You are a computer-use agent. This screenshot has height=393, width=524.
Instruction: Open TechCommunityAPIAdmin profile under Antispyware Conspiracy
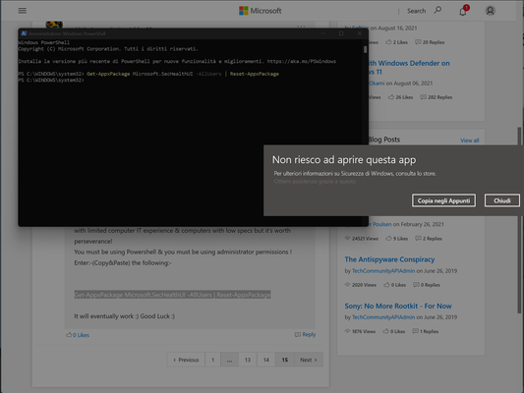383,271
